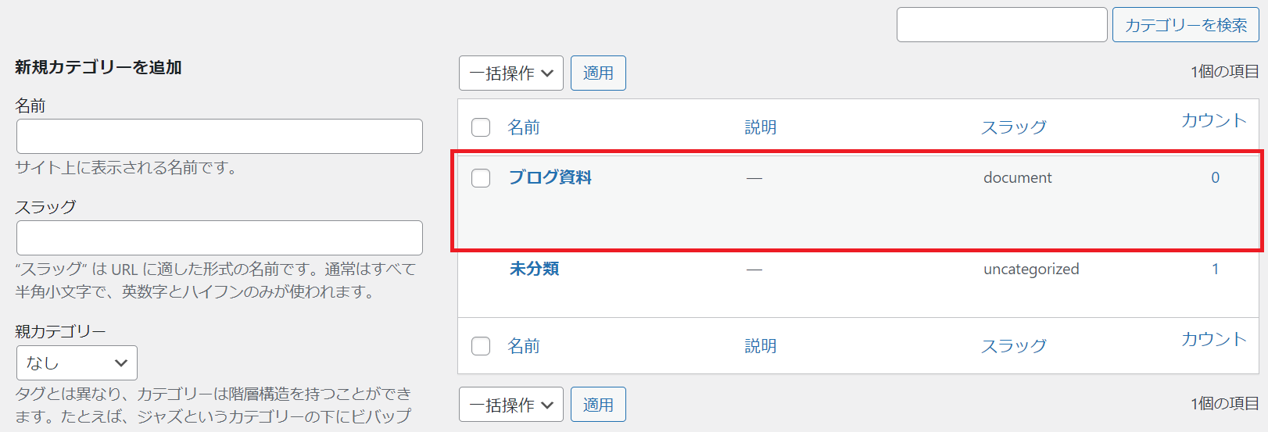1268x432 pixels.
Task: Toggle the header select-all checkbox
Action: pyautogui.click(x=481, y=127)
